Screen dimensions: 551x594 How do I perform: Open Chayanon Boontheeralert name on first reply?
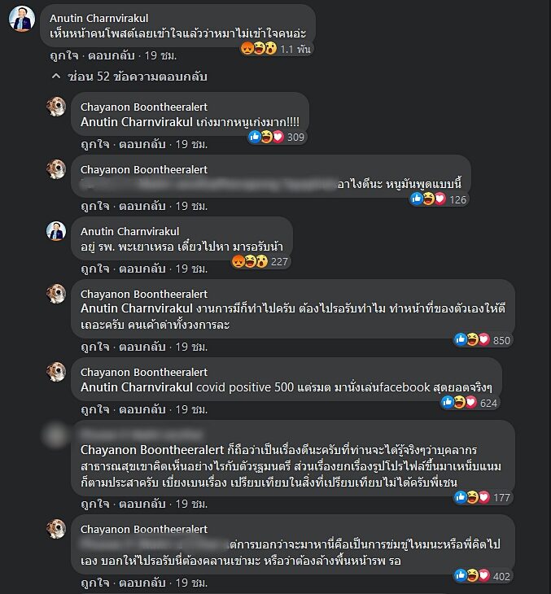[144, 107]
